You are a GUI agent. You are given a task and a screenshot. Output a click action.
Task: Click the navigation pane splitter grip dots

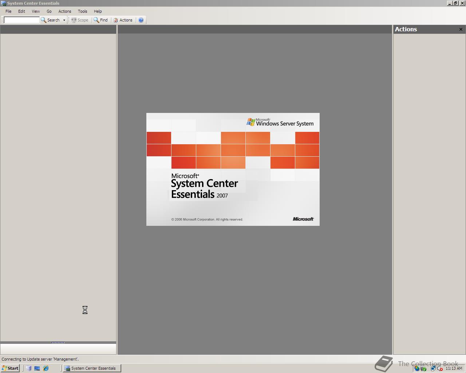pyautogui.click(x=58, y=342)
